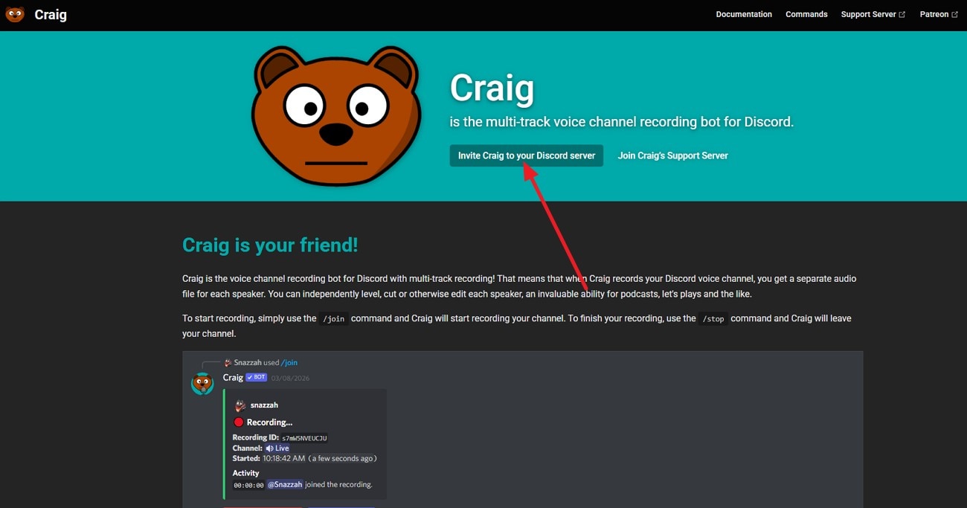Click the Craig bear logo in the navbar
The width and height of the screenshot is (967, 508).
(15, 14)
